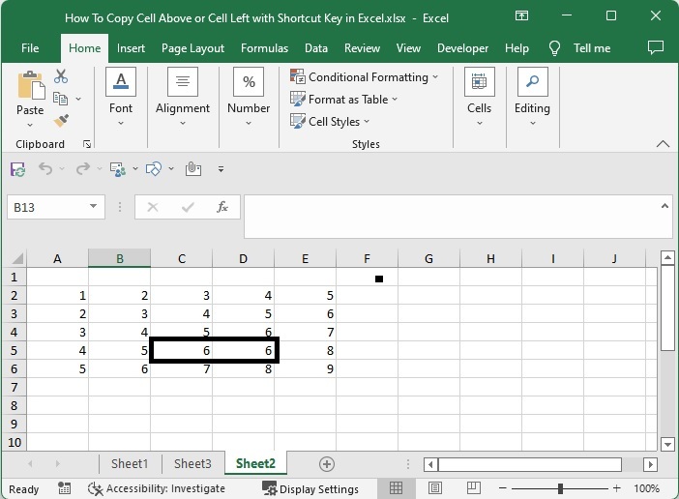
Task: Switch to Page Layout view
Action: coord(435,488)
